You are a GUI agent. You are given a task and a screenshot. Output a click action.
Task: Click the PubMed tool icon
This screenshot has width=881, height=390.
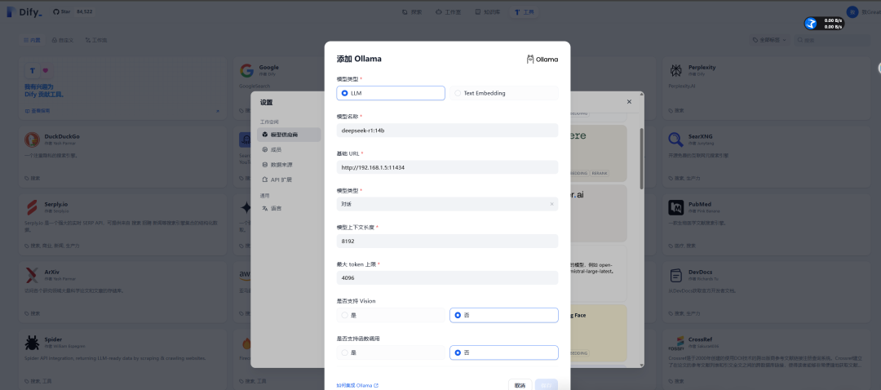tap(676, 207)
